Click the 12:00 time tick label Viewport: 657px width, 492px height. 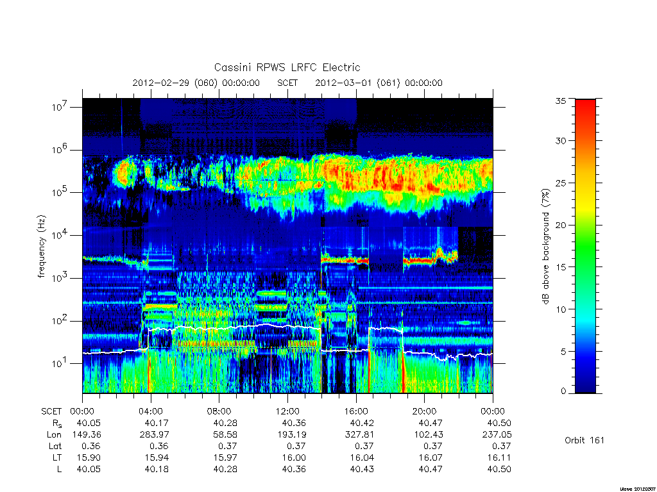point(287,411)
